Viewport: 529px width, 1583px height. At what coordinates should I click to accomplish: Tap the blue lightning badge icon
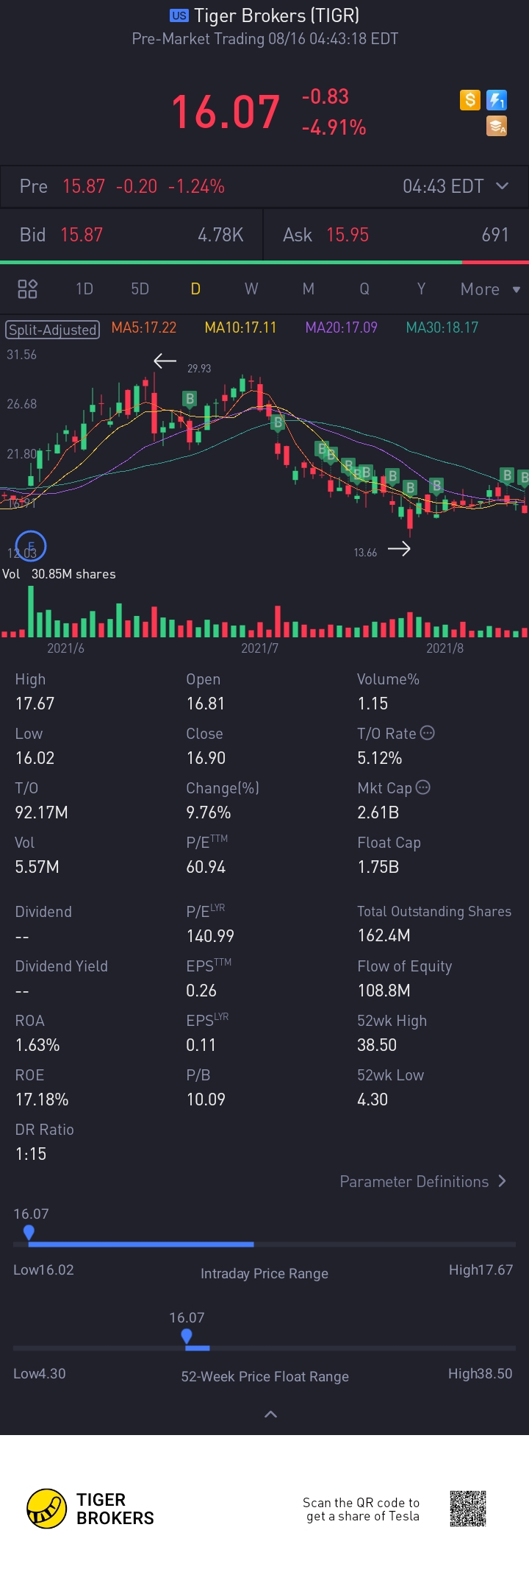pyautogui.click(x=497, y=99)
